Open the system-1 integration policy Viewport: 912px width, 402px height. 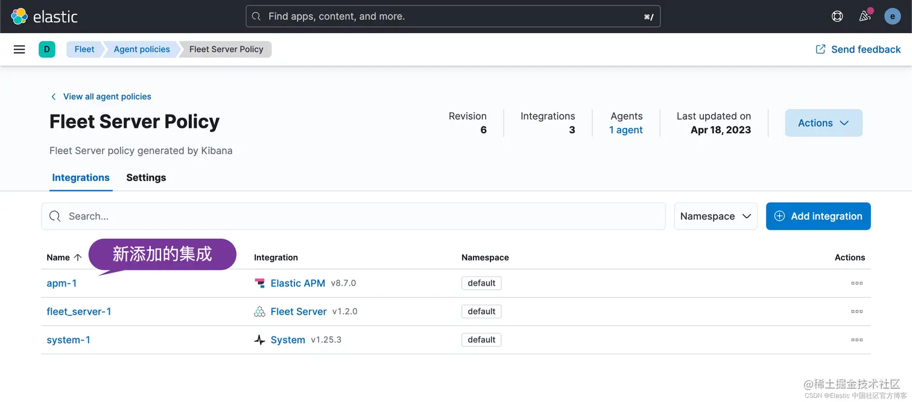[68, 340]
